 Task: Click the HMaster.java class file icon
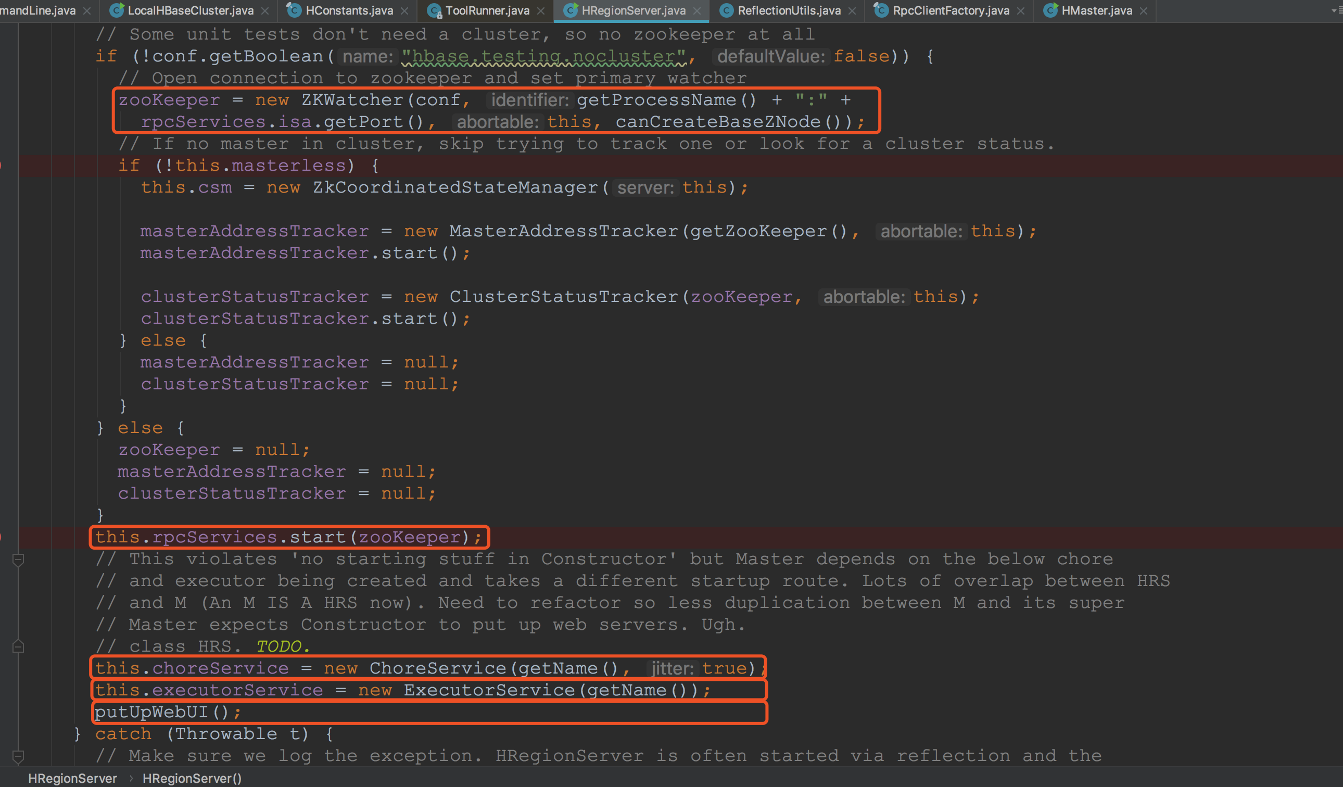click(x=1050, y=10)
